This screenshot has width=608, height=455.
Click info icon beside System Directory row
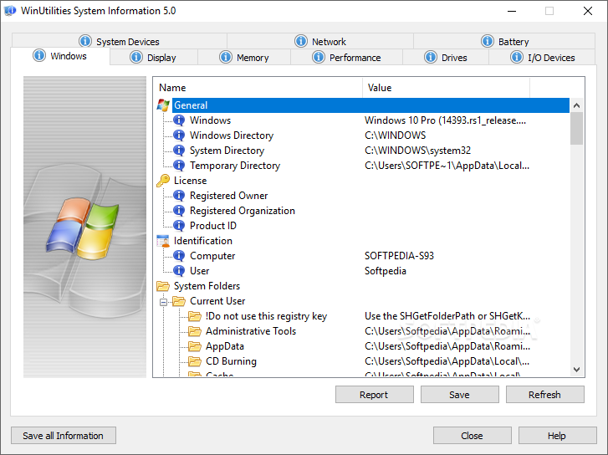(179, 151)
